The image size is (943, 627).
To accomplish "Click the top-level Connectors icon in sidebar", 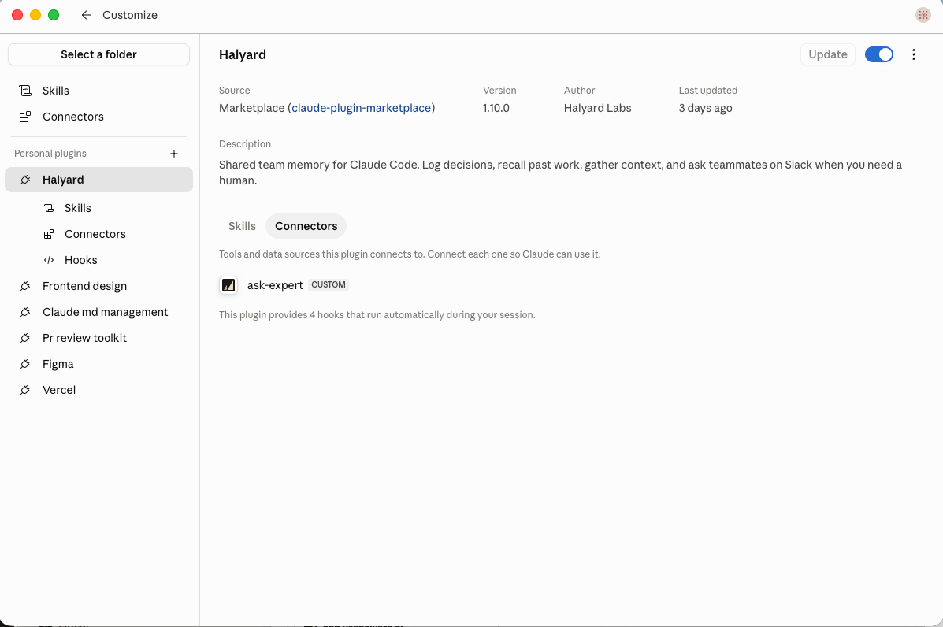I will coord(25,117).
